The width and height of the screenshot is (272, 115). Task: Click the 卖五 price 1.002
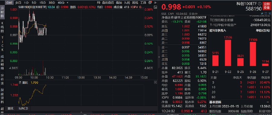[186, 26]
